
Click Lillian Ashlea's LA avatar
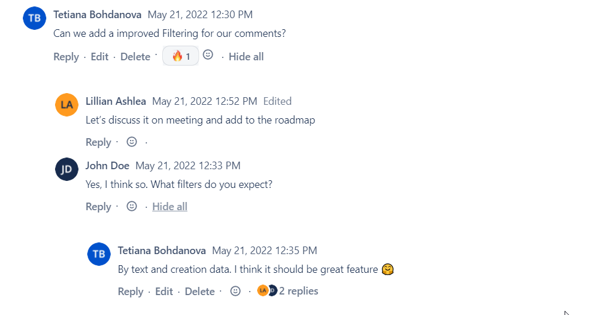[x=67, y=105]
